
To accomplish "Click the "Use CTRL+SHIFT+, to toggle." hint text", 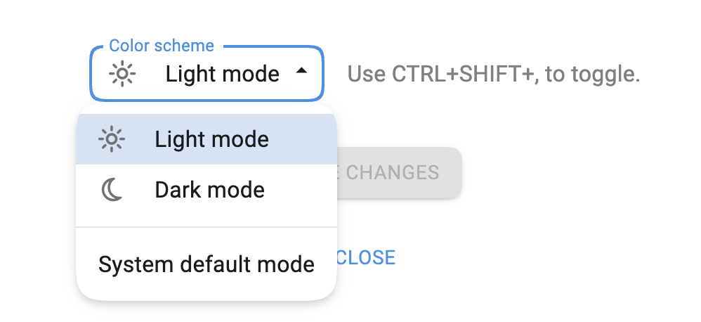I will (493, 74).
